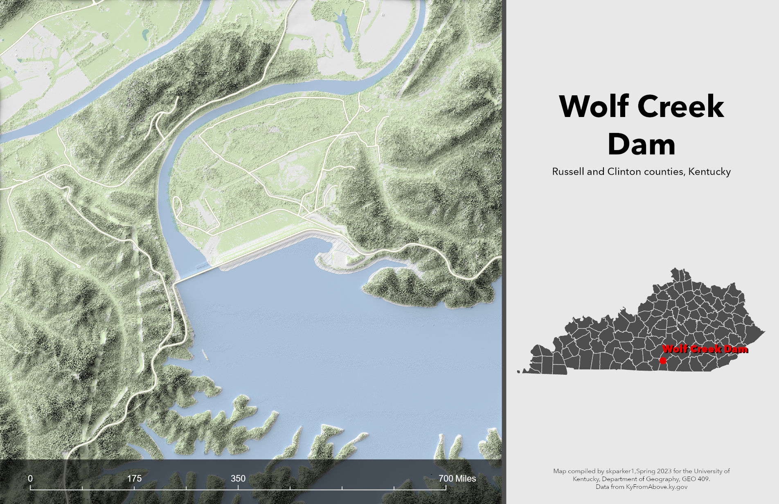Click the '700 Miles' scale bar label
Screen dimensions: 779x504
[x=457, y=478]
